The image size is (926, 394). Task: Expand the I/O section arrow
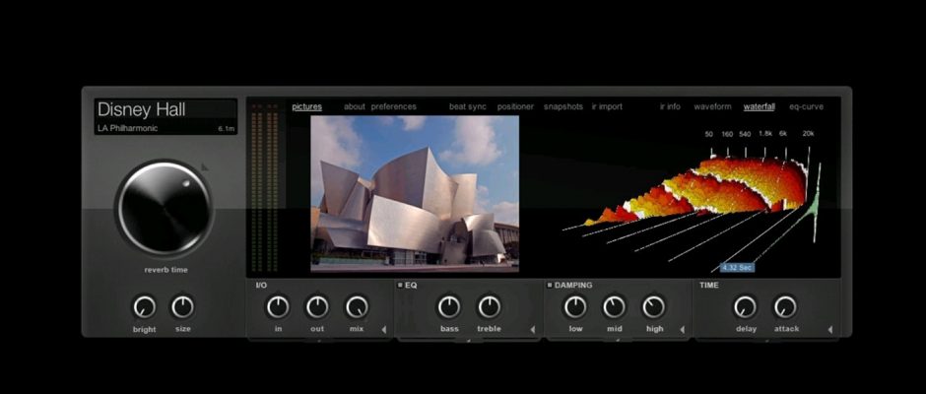383,330
